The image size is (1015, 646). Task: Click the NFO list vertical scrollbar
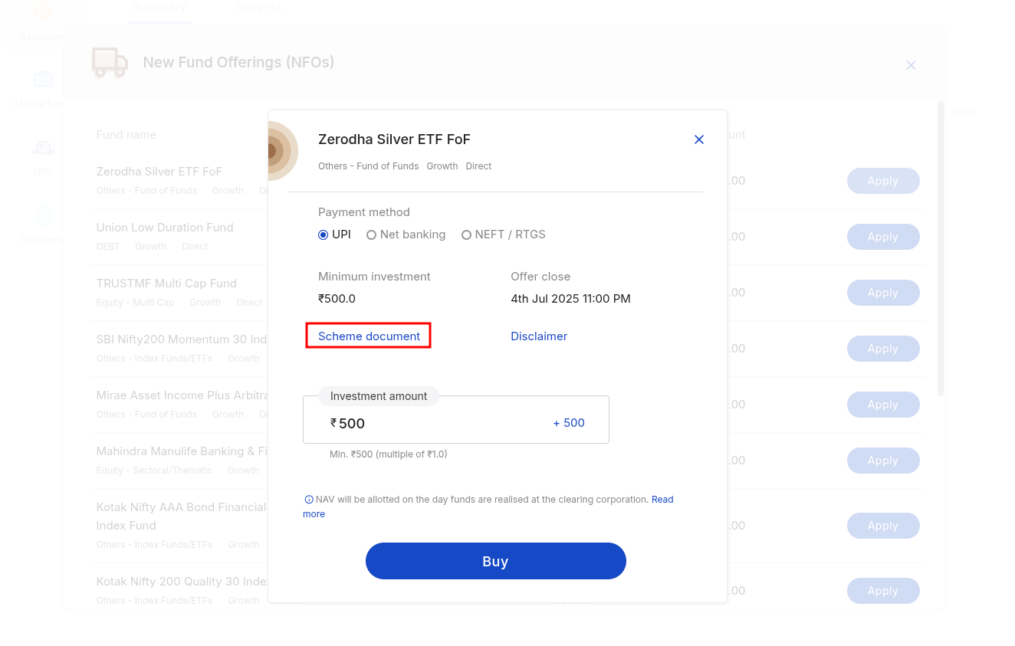941,248
